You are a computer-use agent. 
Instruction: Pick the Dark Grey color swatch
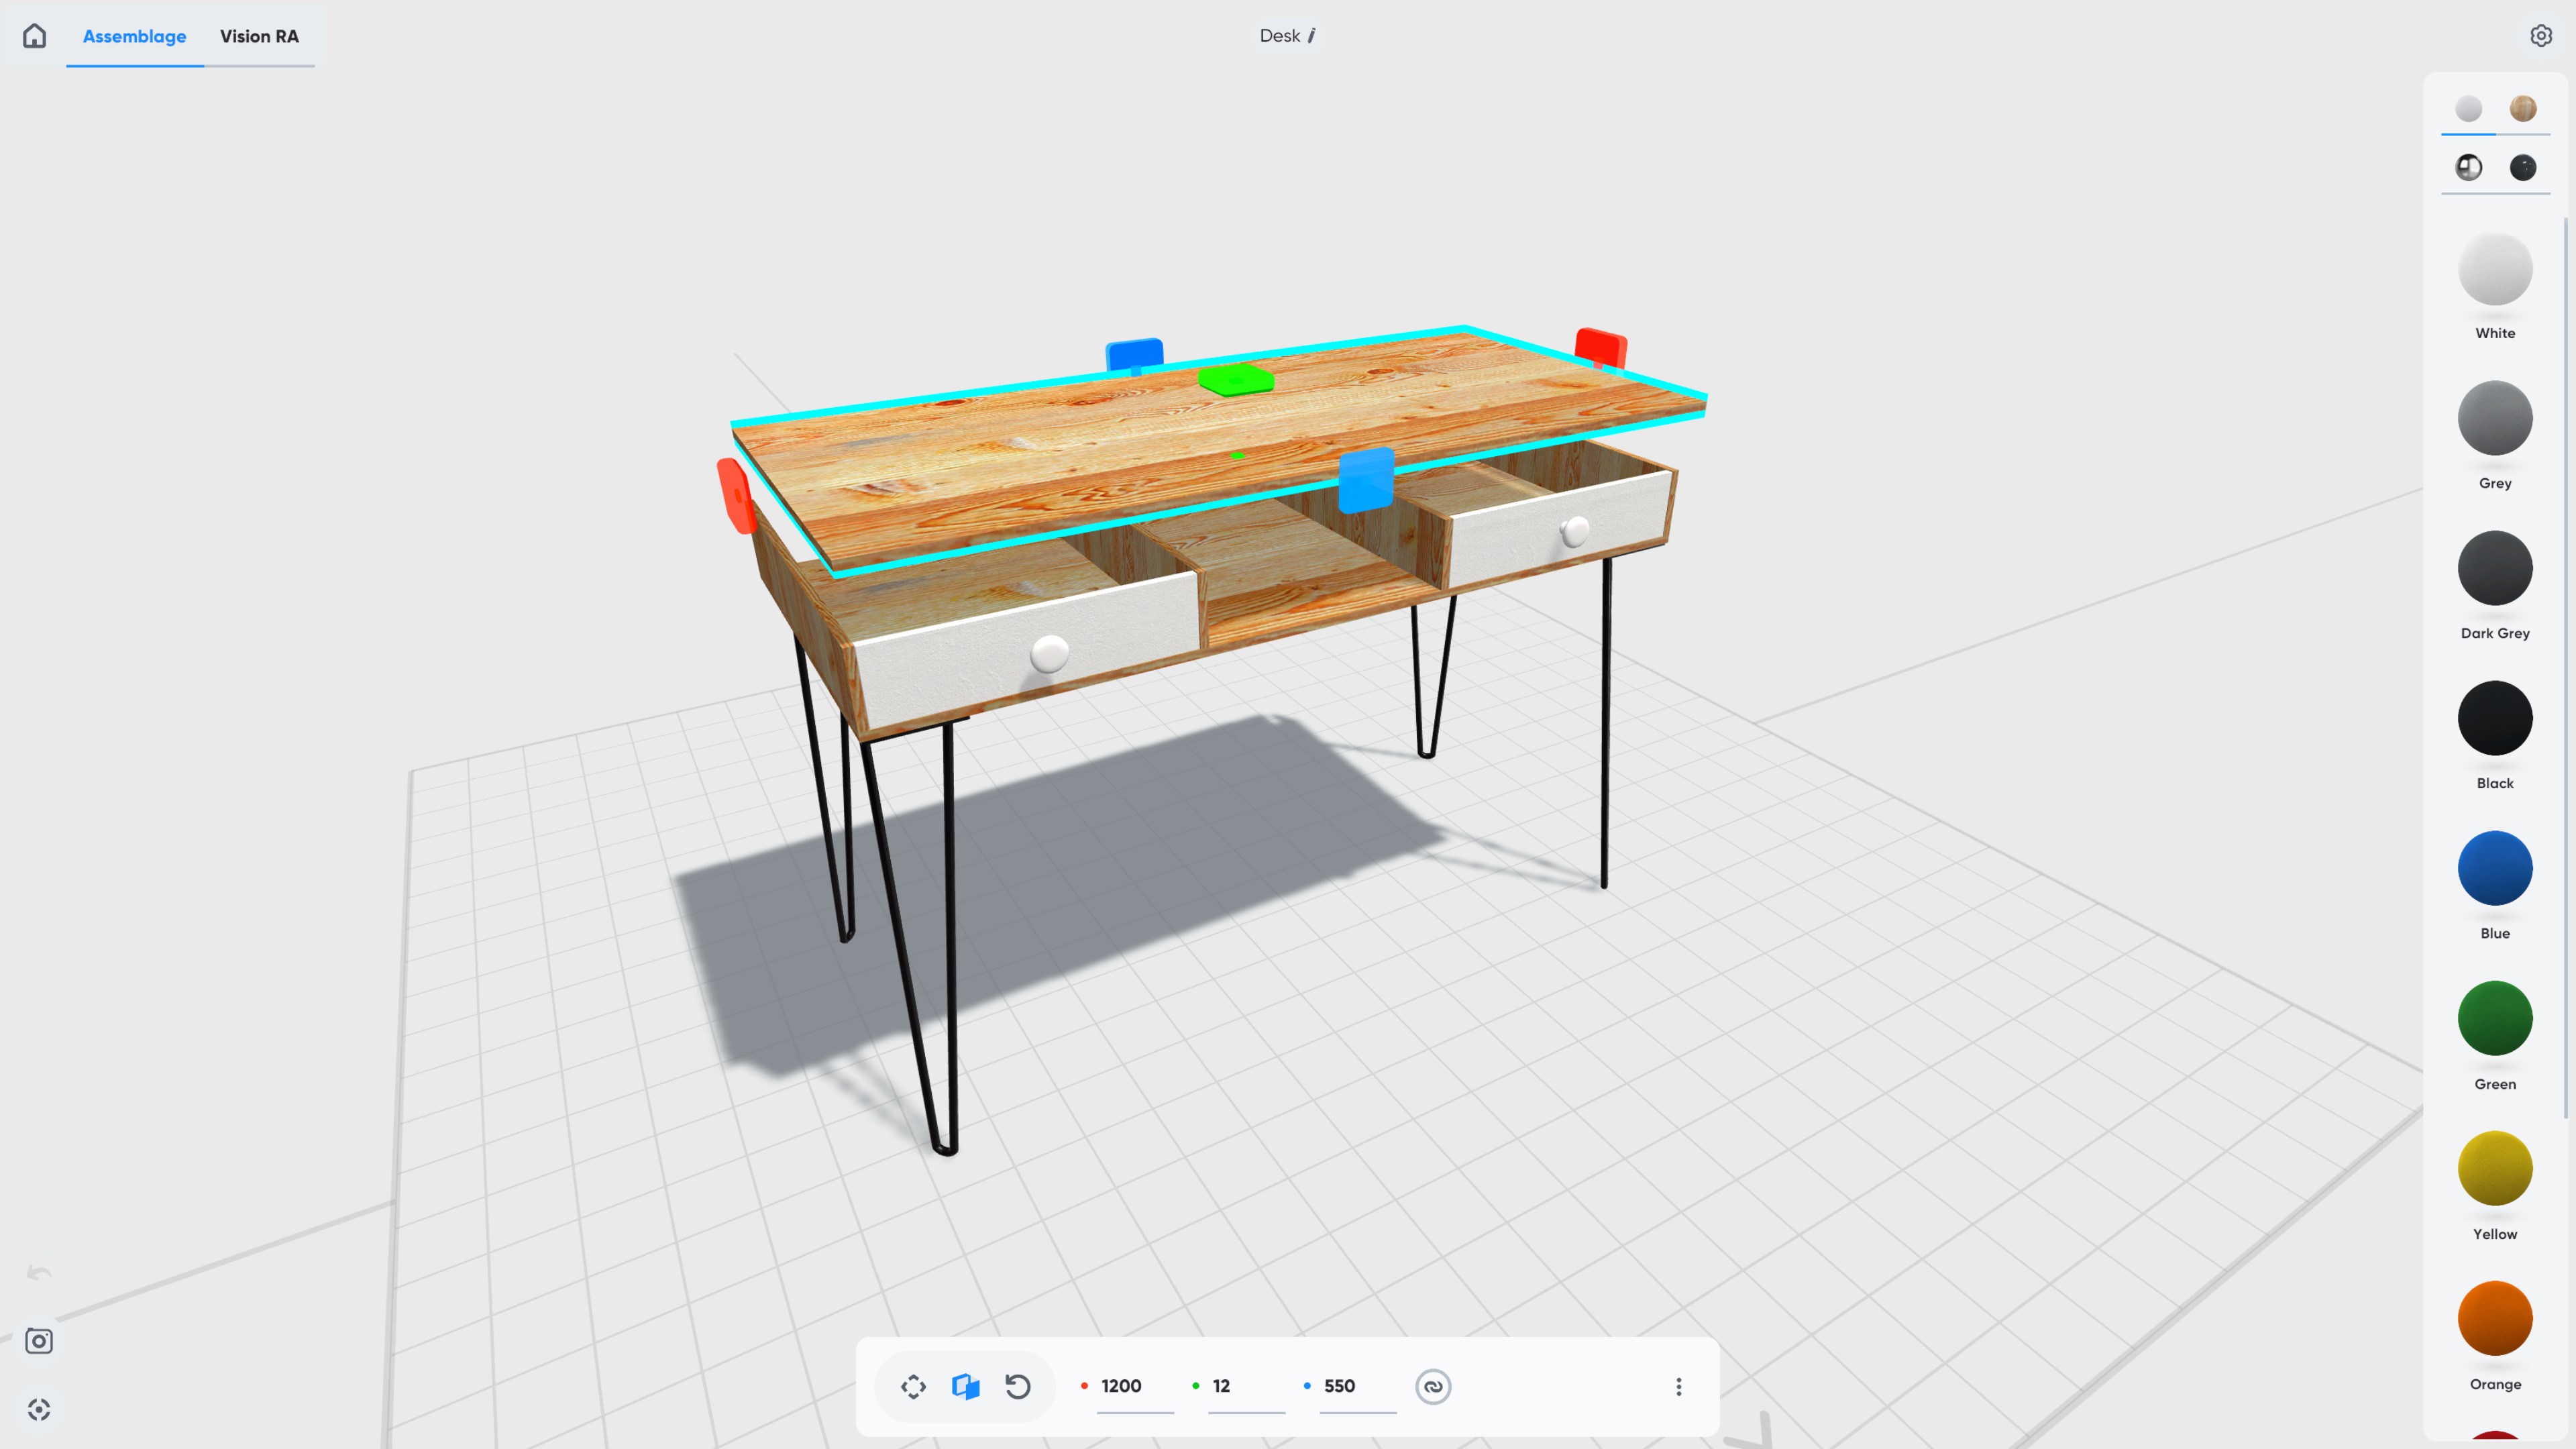click(x=2494, y=568)
